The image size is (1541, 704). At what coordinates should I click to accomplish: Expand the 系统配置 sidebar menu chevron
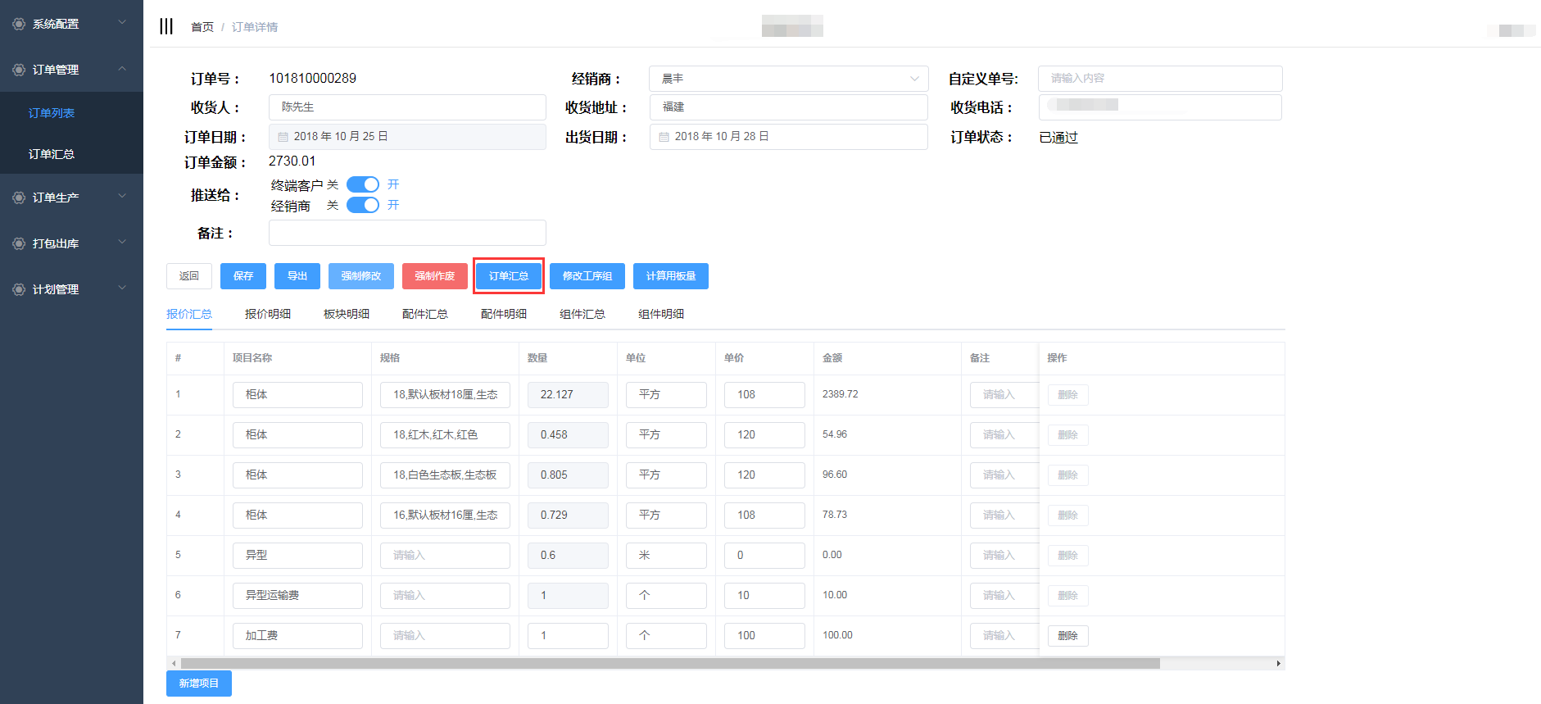[122, 22]
